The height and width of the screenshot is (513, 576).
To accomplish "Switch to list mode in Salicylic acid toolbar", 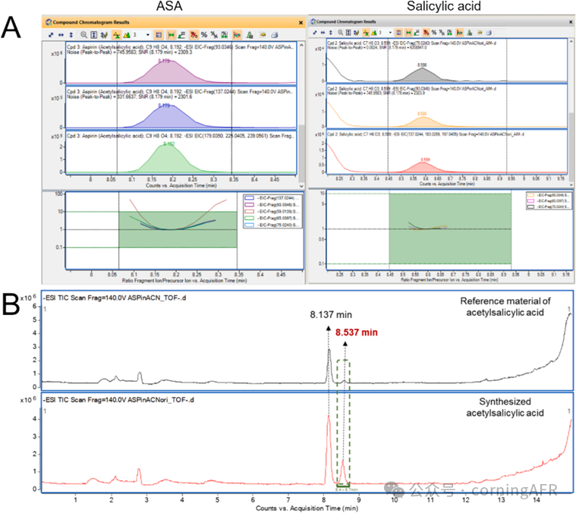I will point(374,33).
